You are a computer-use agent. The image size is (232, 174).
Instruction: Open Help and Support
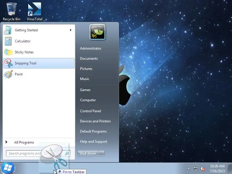93,142
